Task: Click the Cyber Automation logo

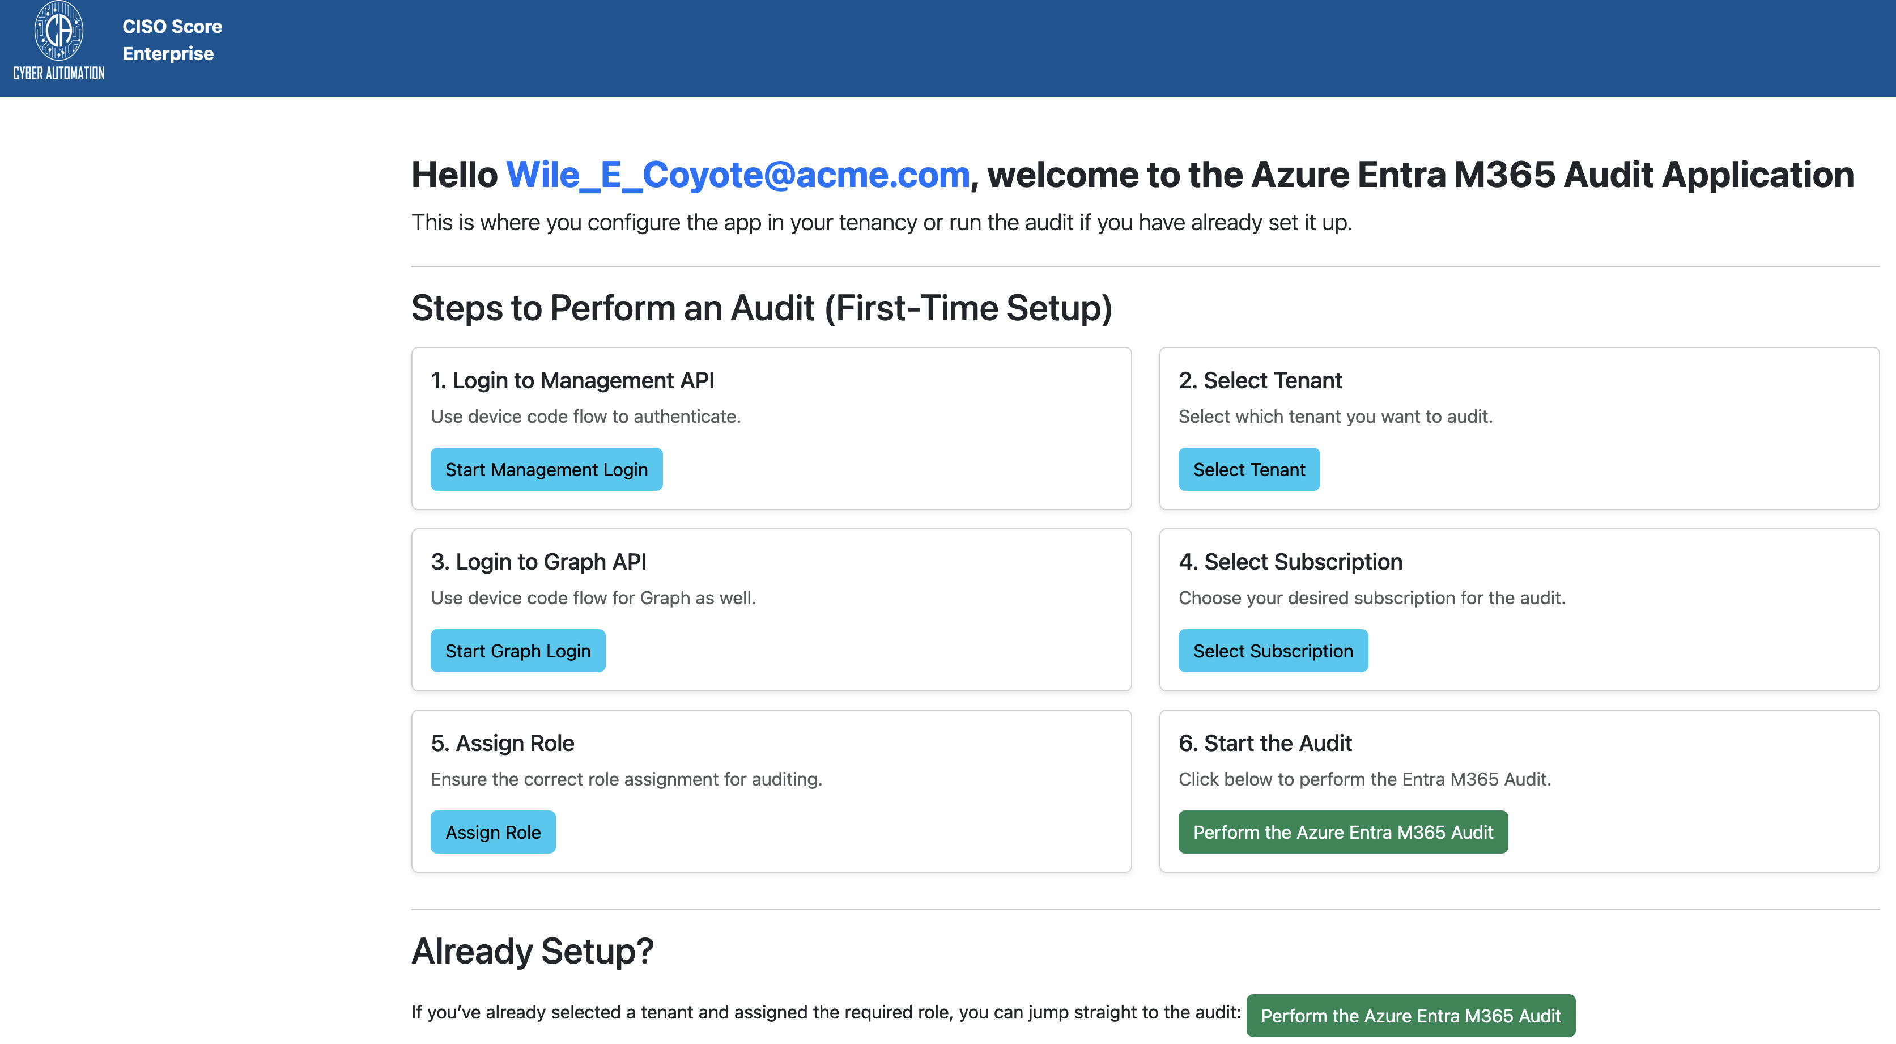Action: click(x=59, y=40)
